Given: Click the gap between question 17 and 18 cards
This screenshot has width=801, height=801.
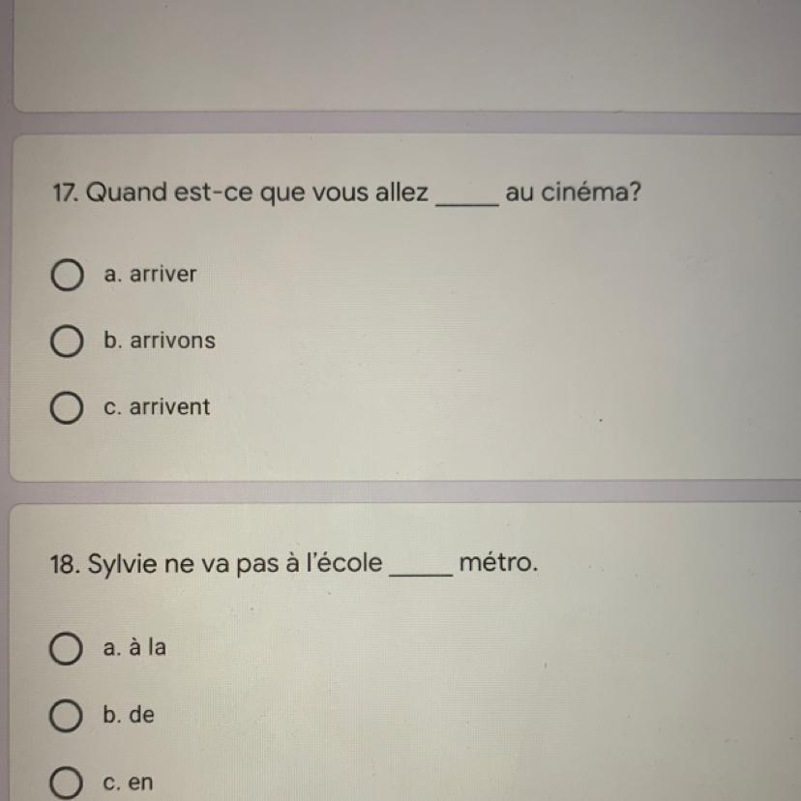Looking at the screenshot, I should point(405,491).
